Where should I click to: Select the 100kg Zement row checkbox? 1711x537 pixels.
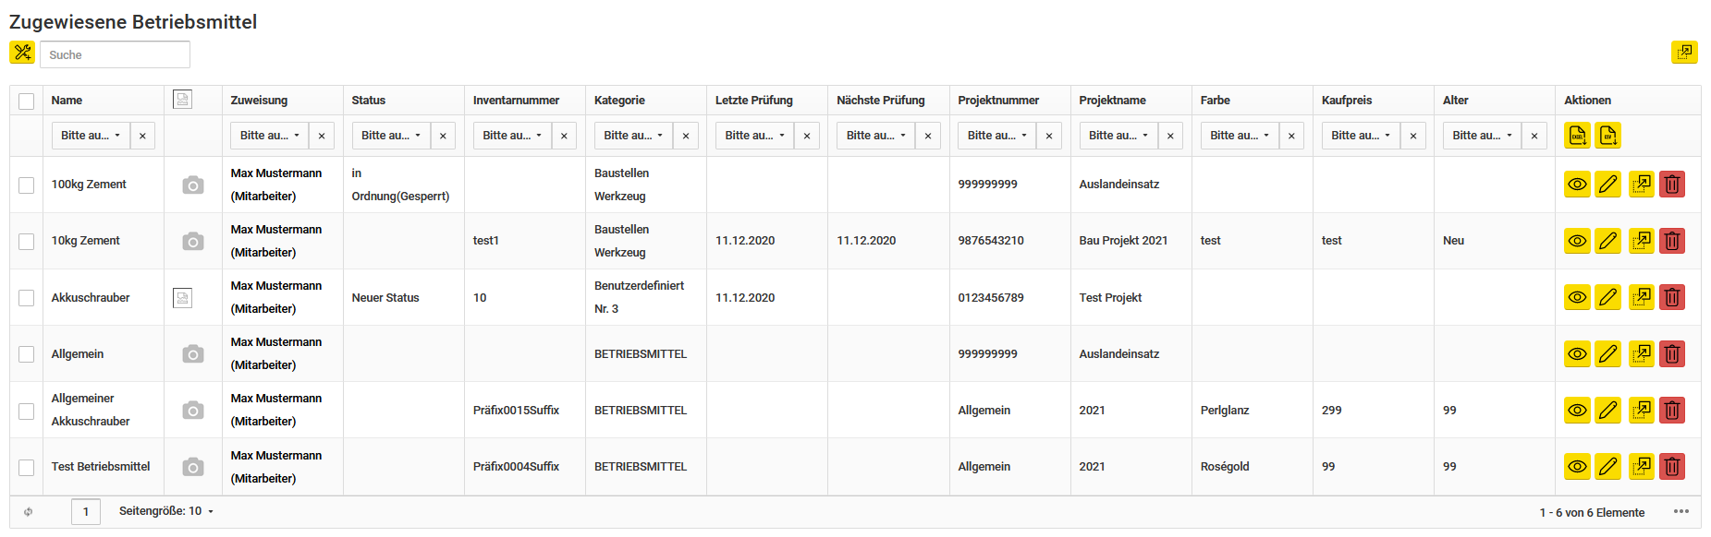pos(26,185)
